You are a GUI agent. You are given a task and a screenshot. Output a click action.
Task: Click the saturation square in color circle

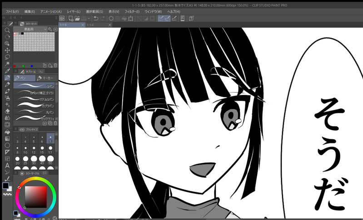[35, 197]
